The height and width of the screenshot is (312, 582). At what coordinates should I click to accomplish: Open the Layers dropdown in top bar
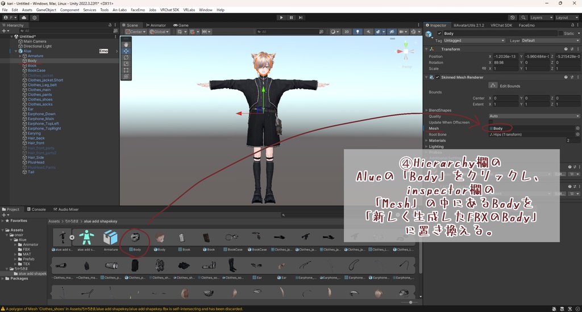click(541, 18)
